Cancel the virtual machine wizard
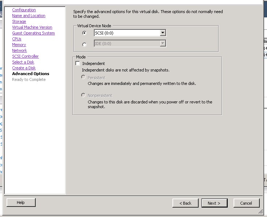This screenshot has width=267, height=217. pos(246,203)
